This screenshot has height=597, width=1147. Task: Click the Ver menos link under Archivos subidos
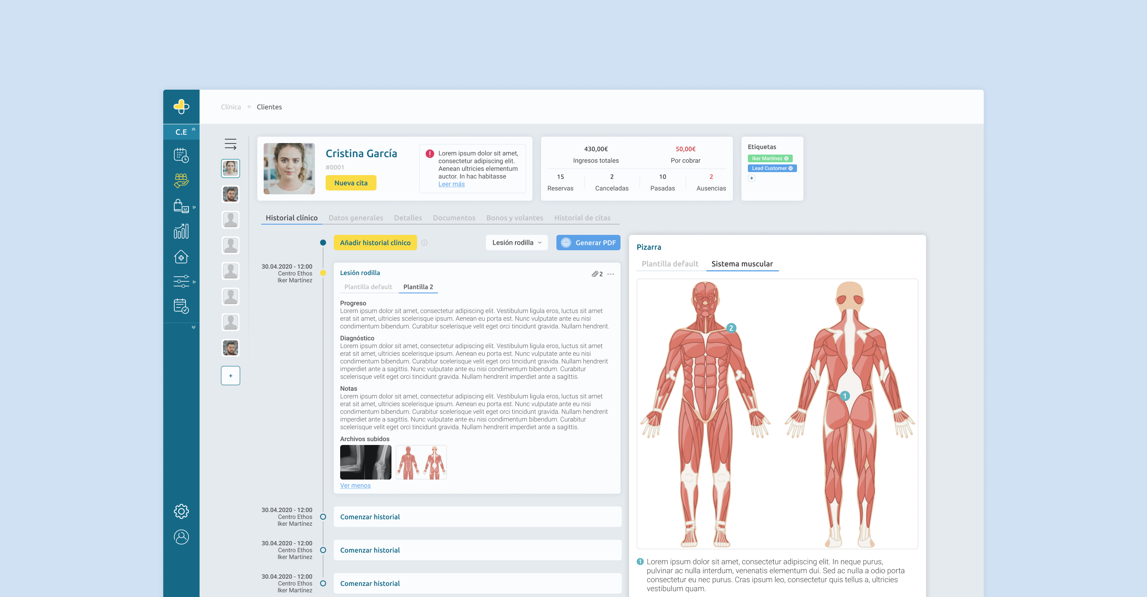tap(355, 486)
